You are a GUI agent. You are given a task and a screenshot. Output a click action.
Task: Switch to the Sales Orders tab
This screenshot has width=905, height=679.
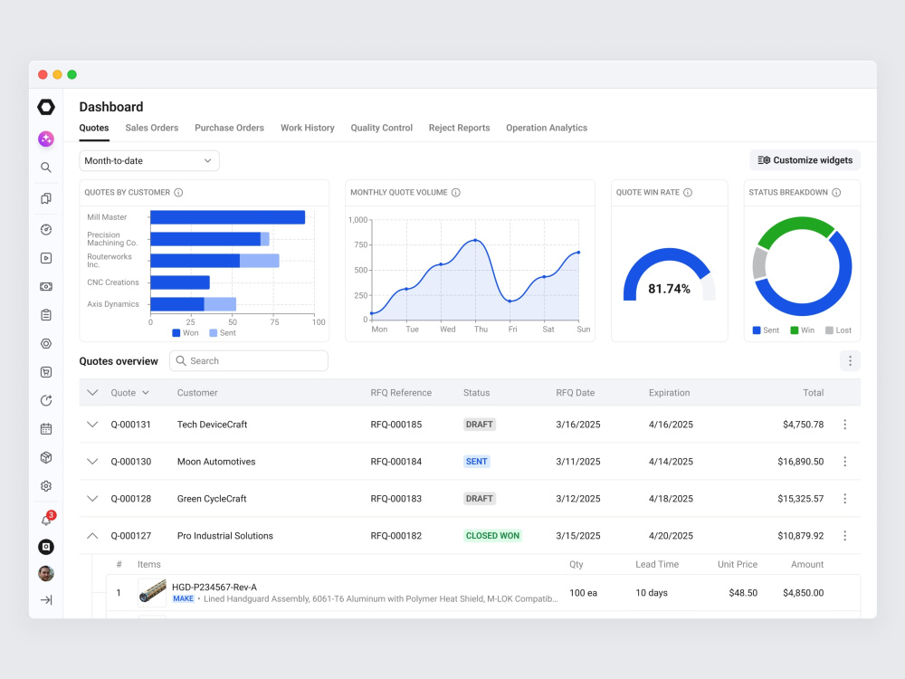tap(152, 129)
